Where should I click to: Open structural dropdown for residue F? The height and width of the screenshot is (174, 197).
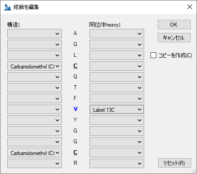coord(34,99)
